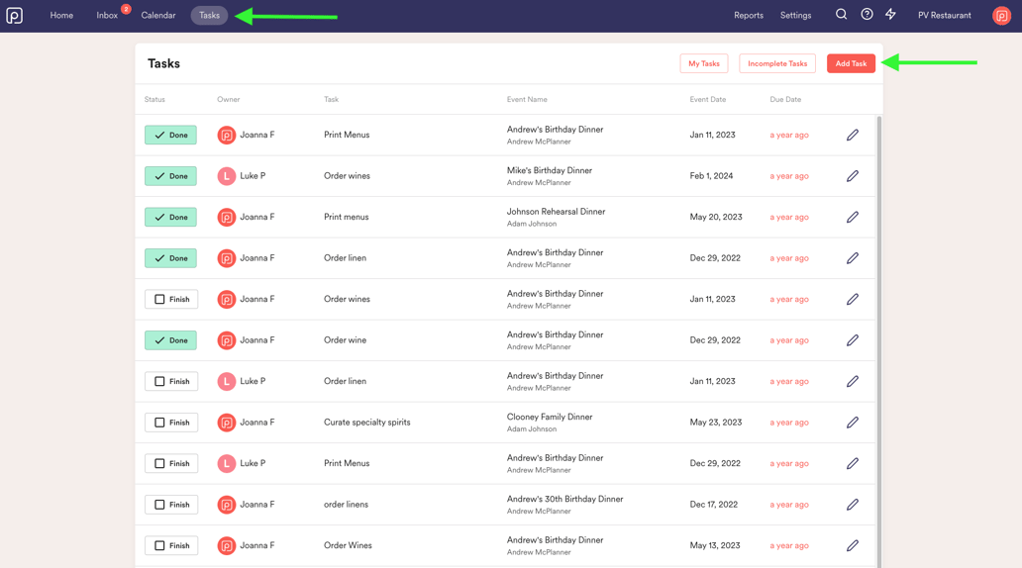The width and height of the screenshot is (1022, 568).
Task: Edit the Print Menus task for Jan 11, 2023
Action: pyautogui.click(x=853, y=135)
